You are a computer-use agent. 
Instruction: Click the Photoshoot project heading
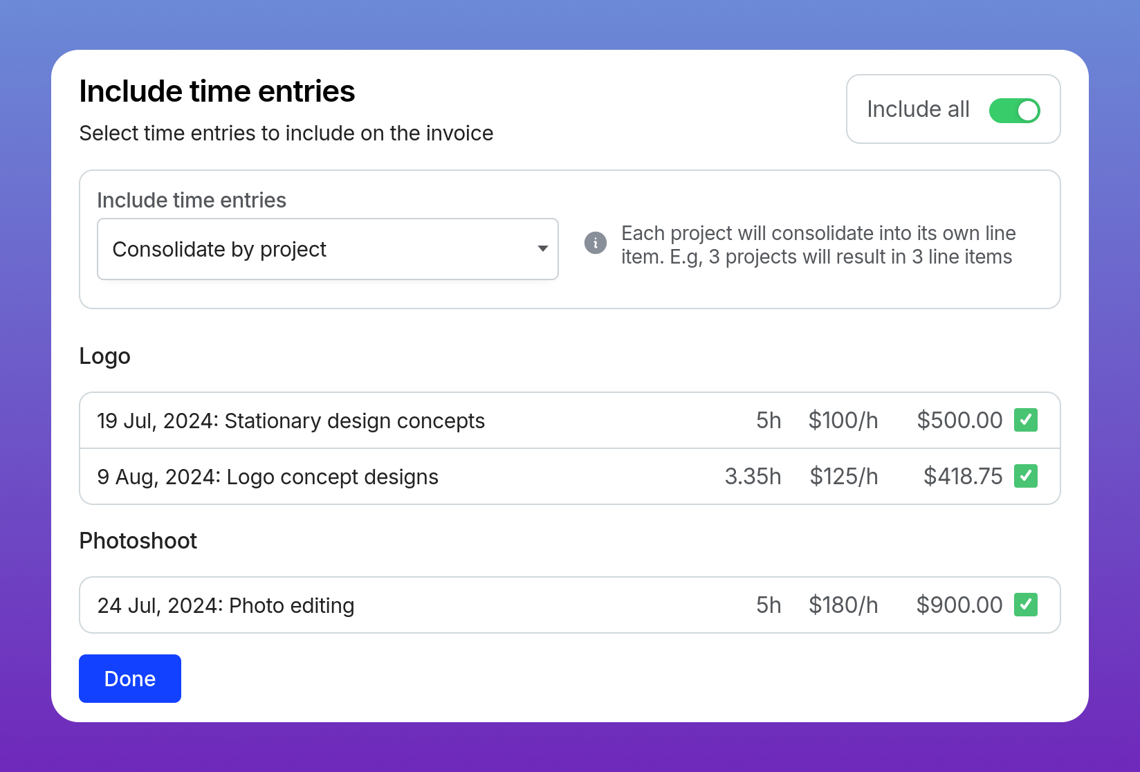138,541
